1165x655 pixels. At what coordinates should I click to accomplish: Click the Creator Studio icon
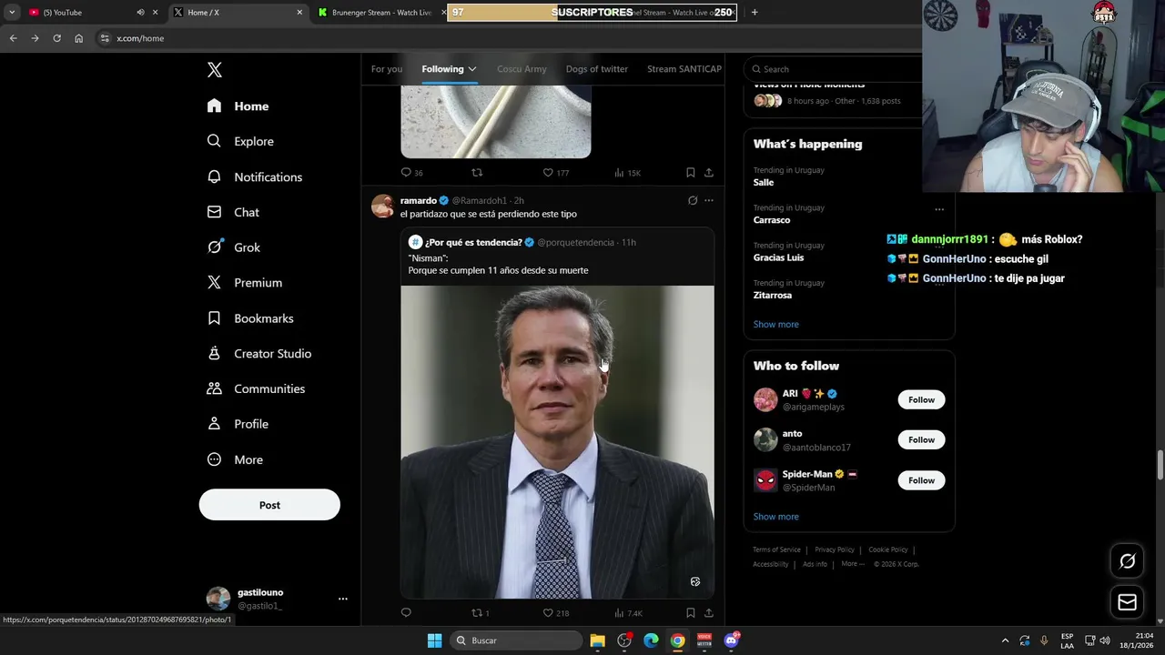click(x=214, y=353)
